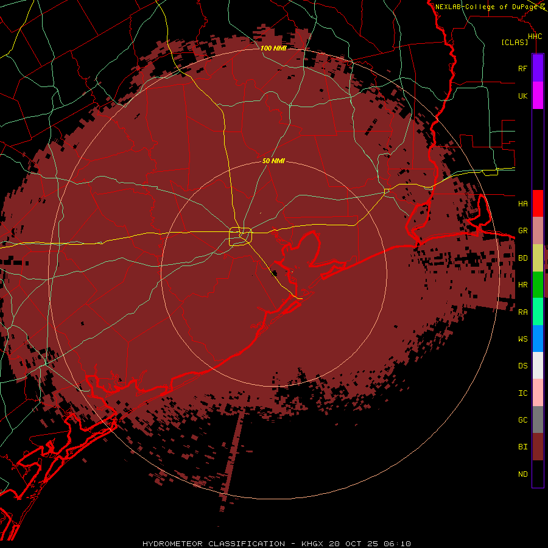The image size is (548, 548).
Task: Click the HA legend label
Action: (522, 203)
